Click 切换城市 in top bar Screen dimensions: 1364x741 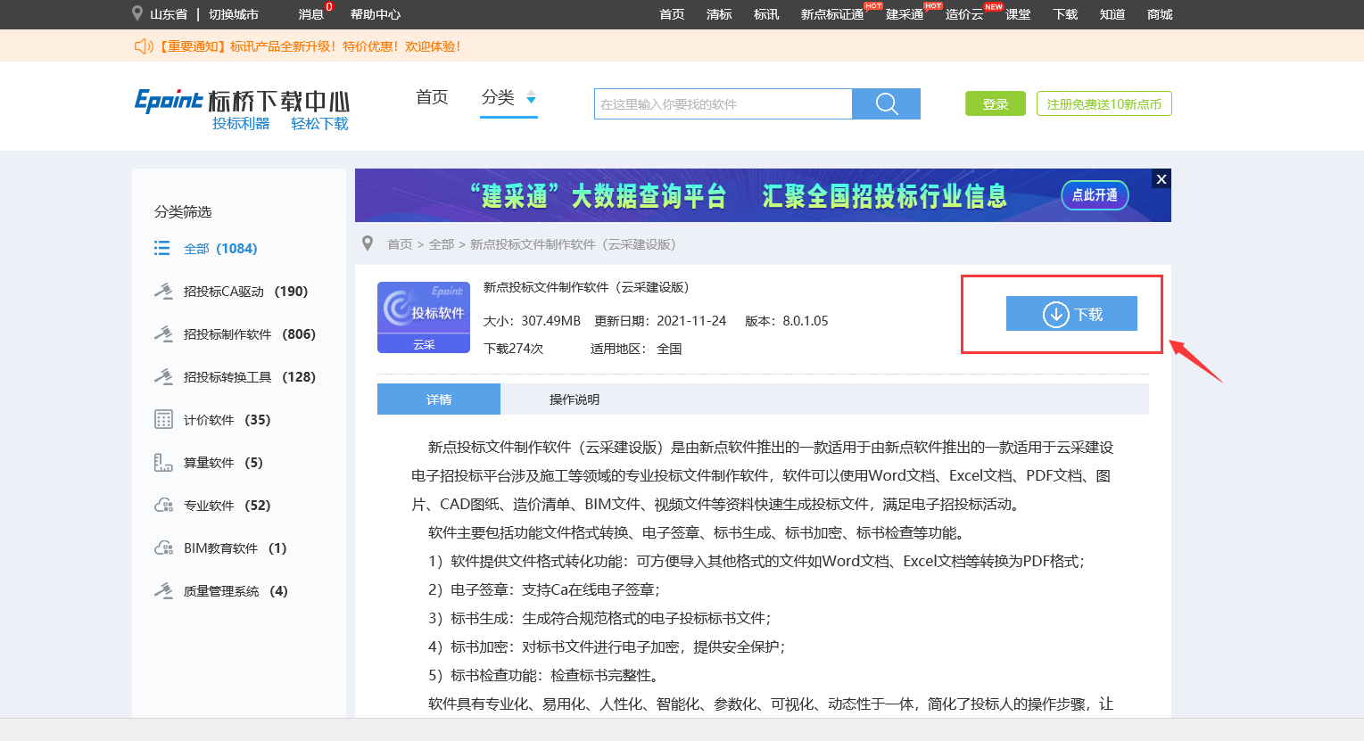234,14
